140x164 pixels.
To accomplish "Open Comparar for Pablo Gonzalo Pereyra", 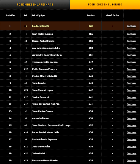I will coord(131,69).
